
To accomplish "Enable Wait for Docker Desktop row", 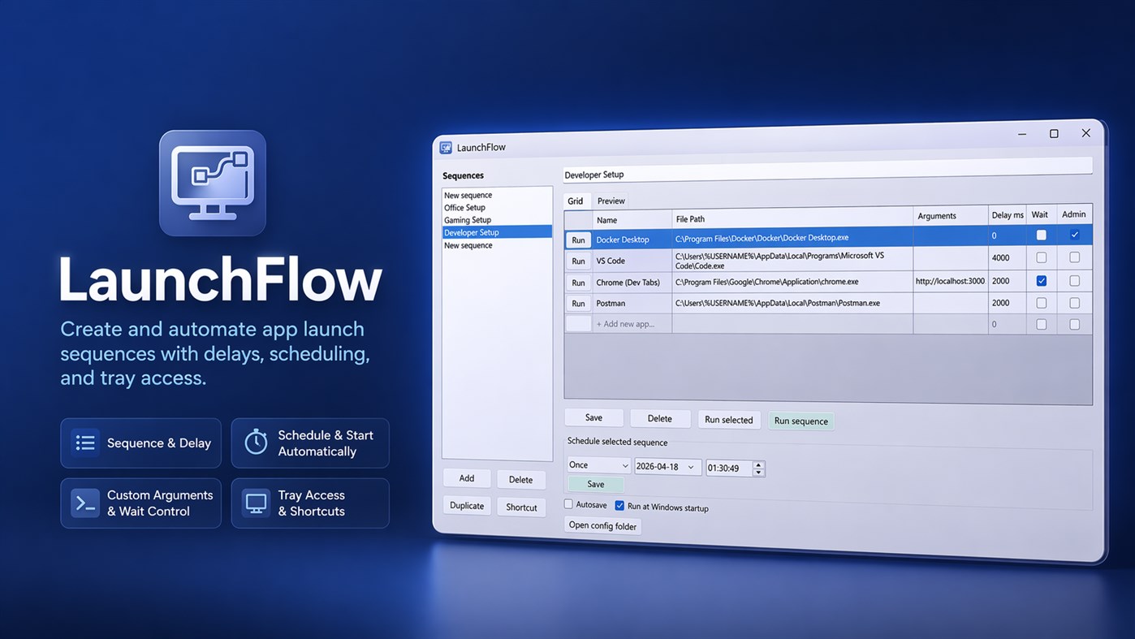I will [x=1041, y=235].
